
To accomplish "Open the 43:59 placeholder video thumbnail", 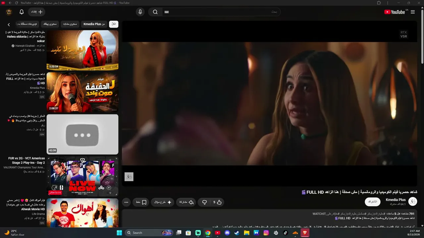I will point(82,134).
